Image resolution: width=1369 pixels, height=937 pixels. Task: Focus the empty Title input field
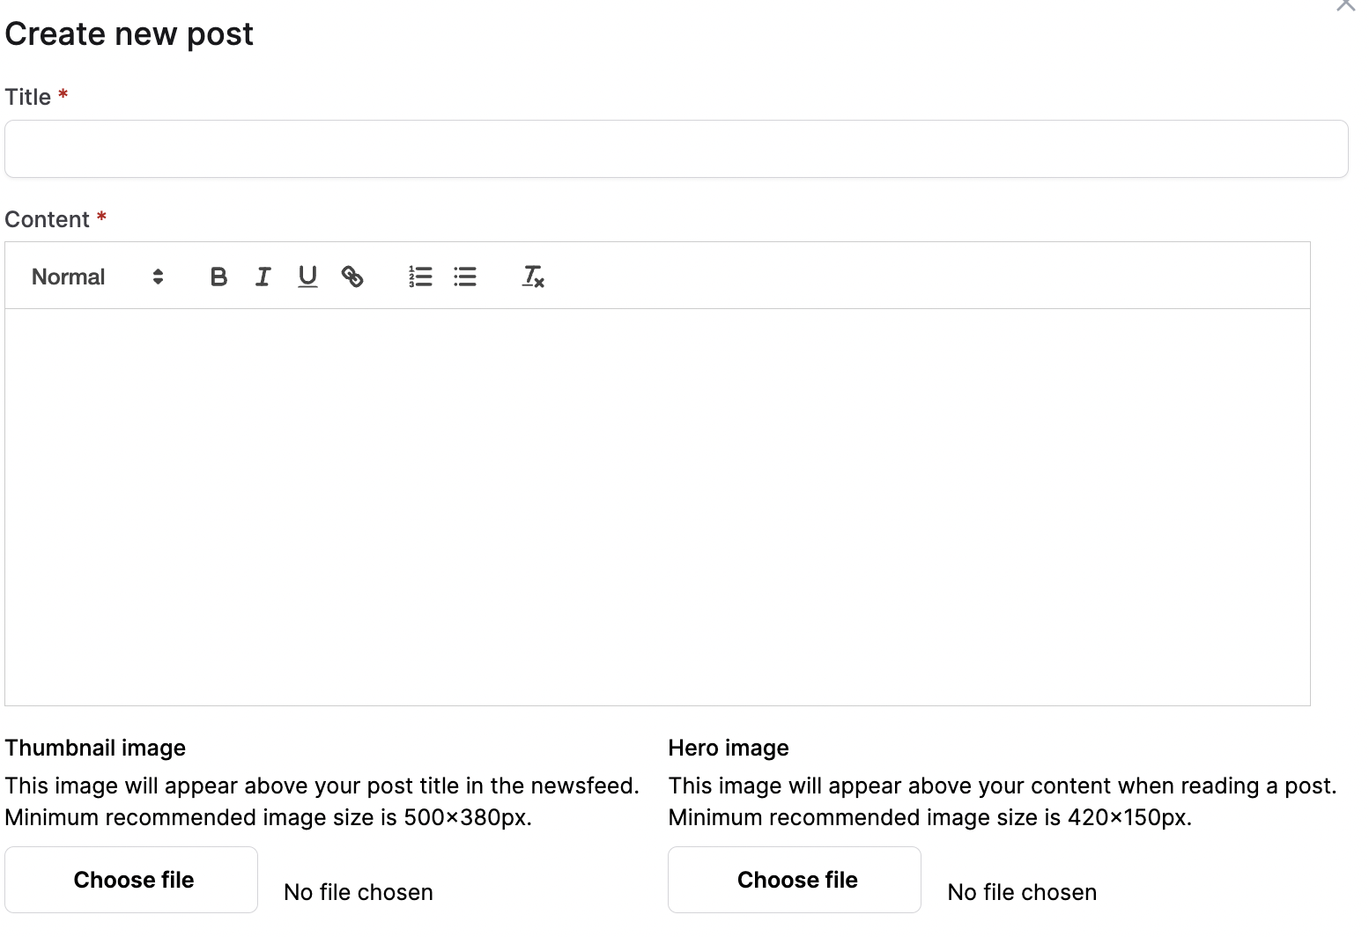(677, 149)
